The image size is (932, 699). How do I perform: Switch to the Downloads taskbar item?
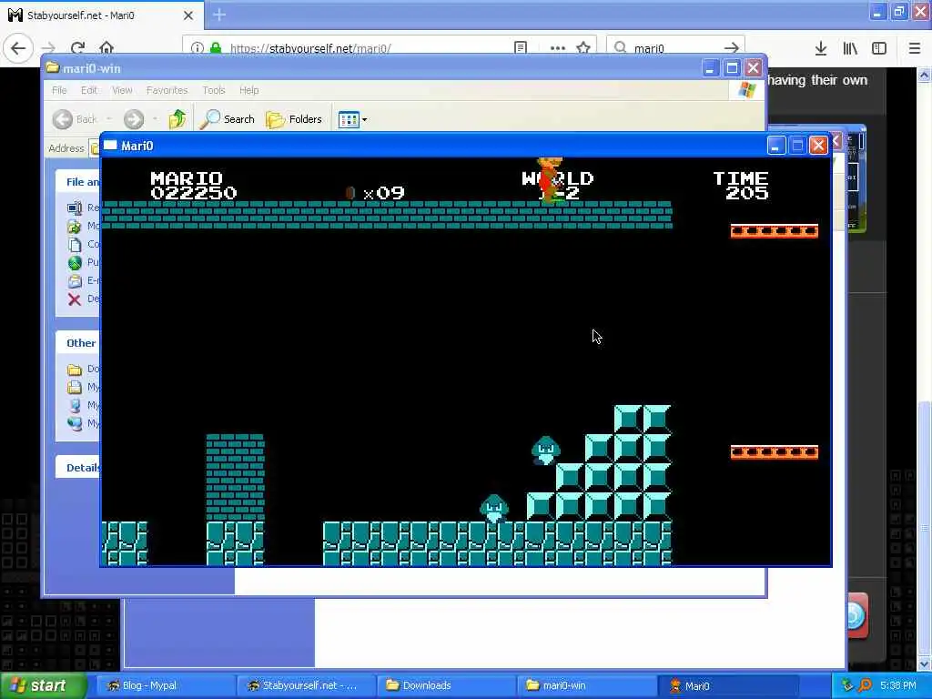click(446, 686)
